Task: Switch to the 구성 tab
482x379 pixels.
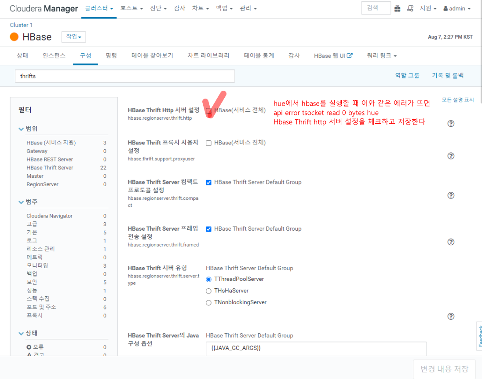Action: coord(85,55)
